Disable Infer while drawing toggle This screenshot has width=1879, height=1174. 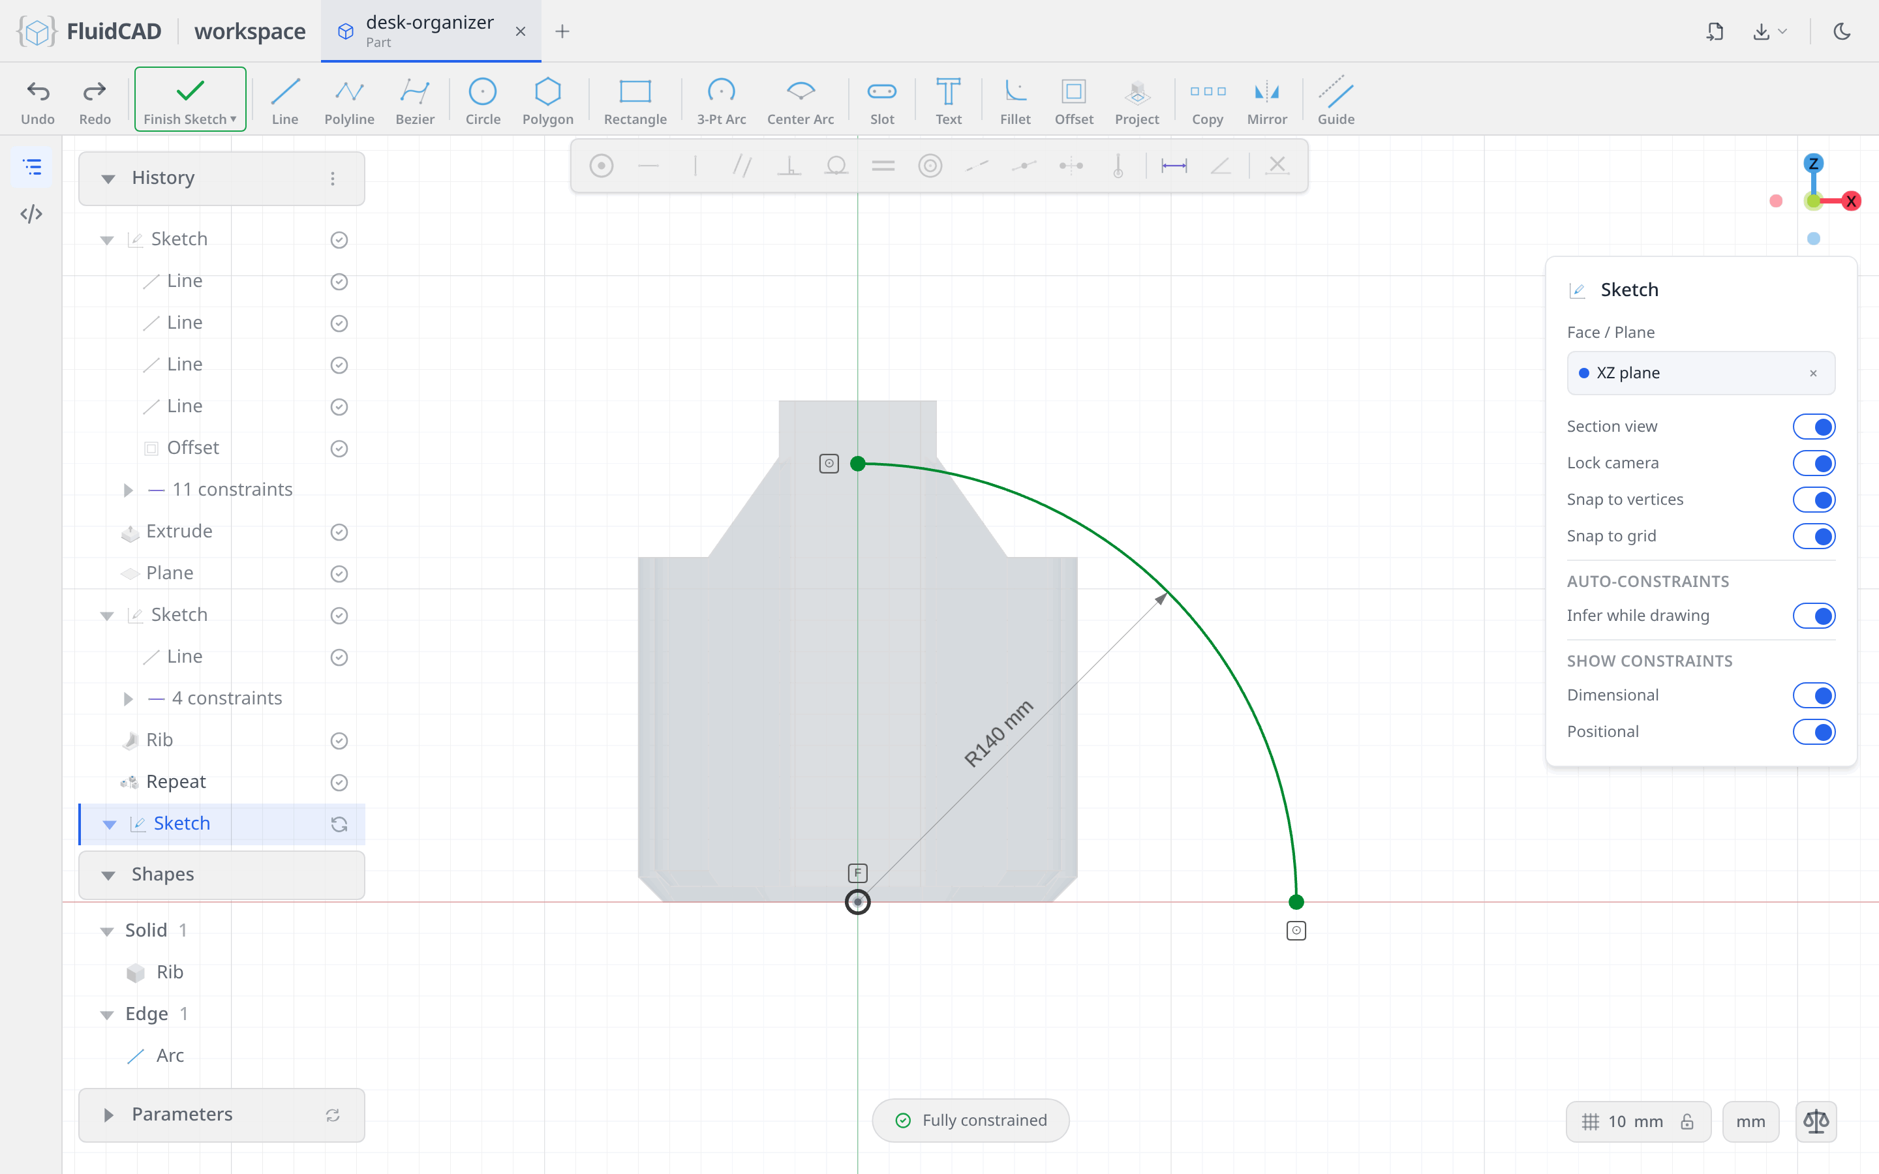1814,616
